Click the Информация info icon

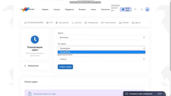(25, 66)
